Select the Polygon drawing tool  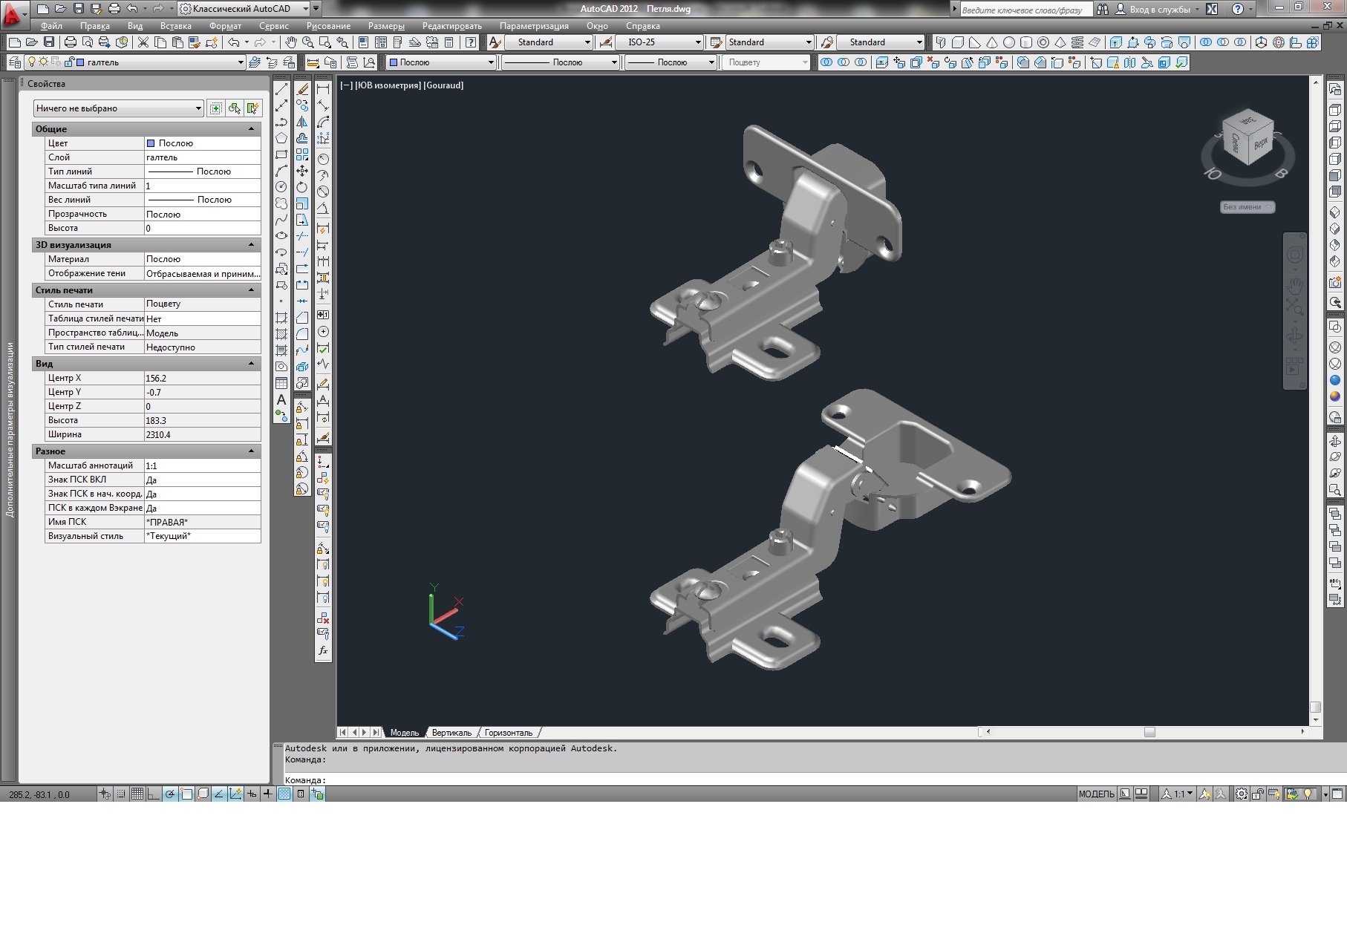[x=281, y=138]
